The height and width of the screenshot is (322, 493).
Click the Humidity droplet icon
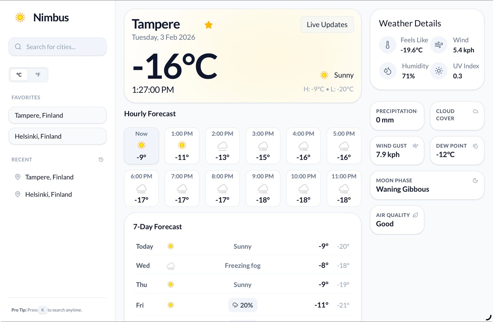[x=388, y=71]
